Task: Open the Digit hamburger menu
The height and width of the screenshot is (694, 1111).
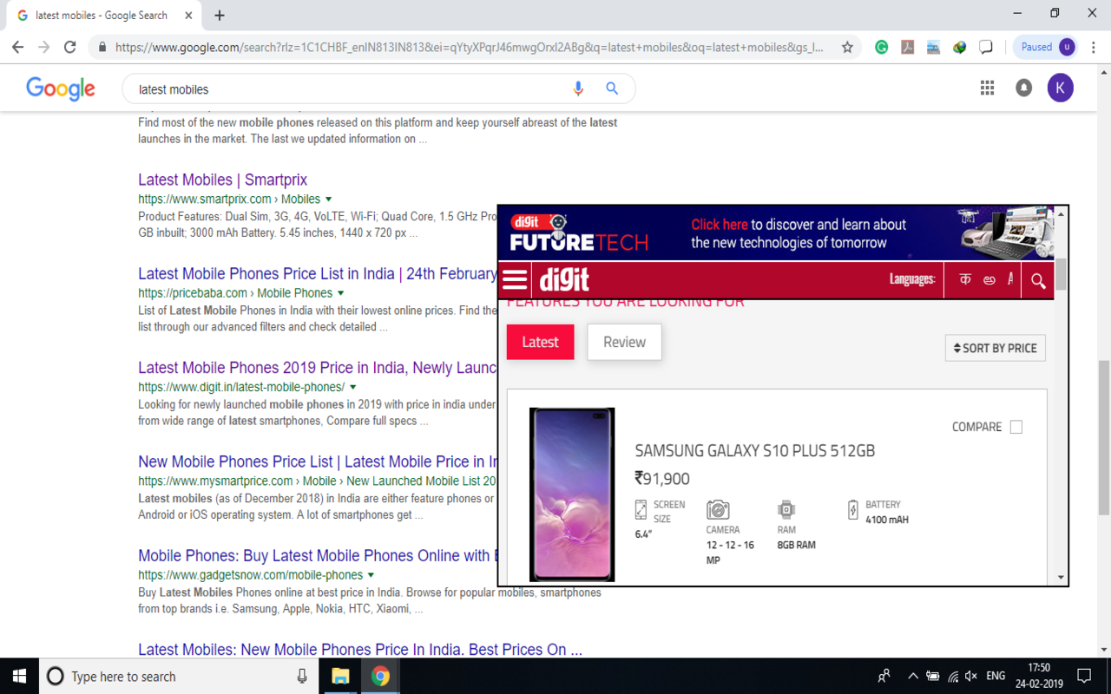Action: coord(515,279)
